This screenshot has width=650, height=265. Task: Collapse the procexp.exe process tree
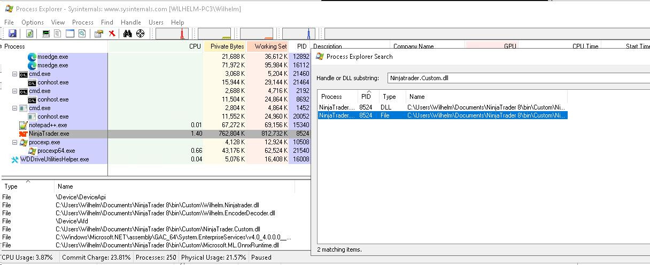coord(15,142)
